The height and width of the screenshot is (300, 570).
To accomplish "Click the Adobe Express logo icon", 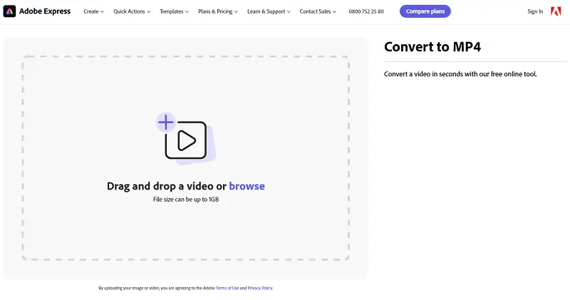I will tap(10, 11).
